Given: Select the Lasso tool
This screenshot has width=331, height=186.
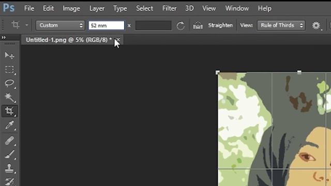Looking at the screenshot, I should tap(9, 83).
